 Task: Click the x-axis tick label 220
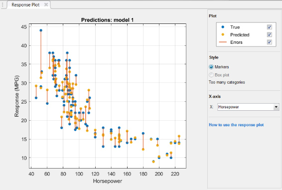[175, 174]
